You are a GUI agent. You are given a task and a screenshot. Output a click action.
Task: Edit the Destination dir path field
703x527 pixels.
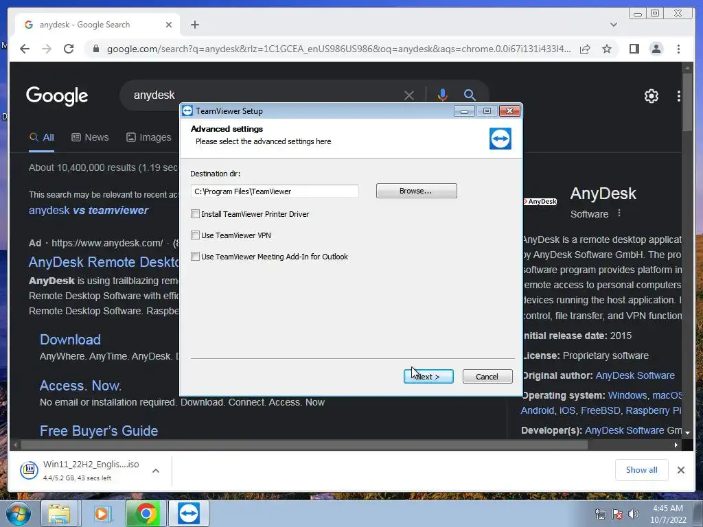(275, 191)
